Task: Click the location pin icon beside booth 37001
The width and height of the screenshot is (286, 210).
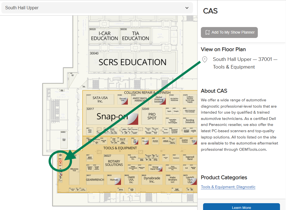Action: pos(205,59)
